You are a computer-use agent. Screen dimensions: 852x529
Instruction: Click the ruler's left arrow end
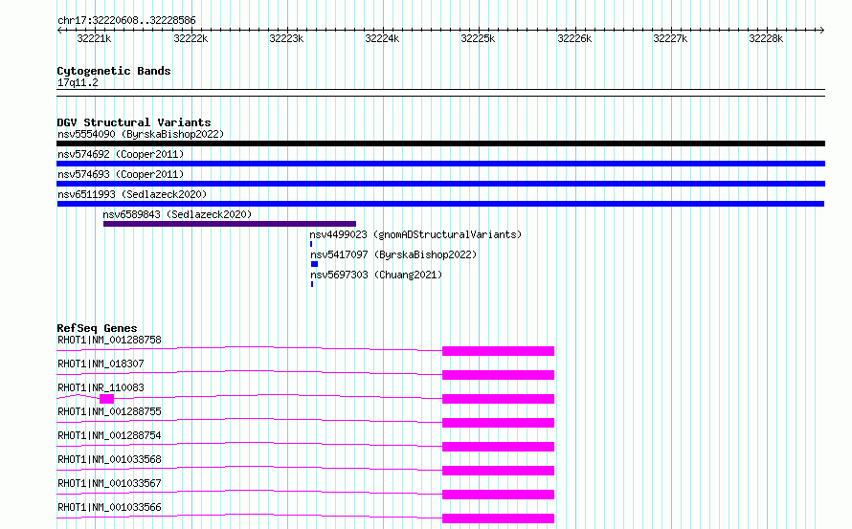(59, 30)
